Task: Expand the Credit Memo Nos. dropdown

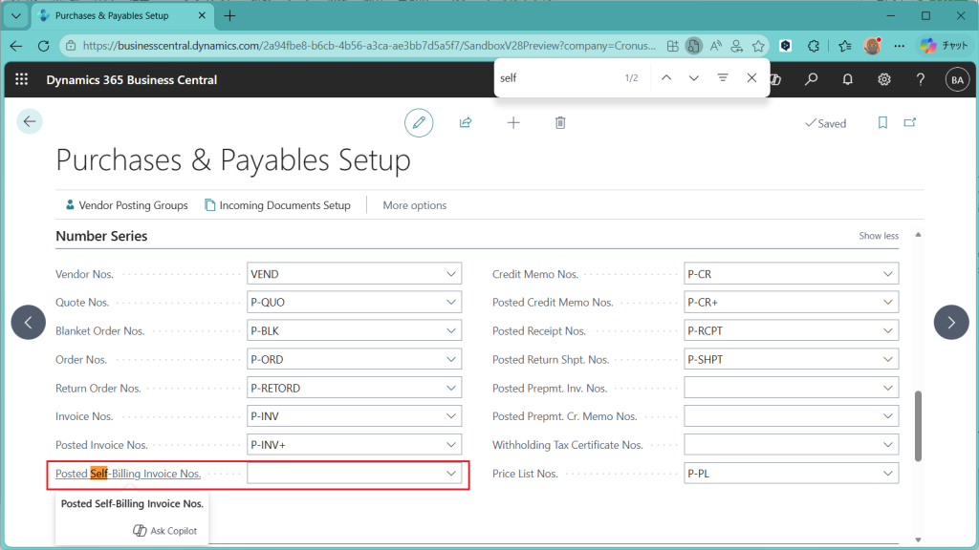Action: point(888,274)
